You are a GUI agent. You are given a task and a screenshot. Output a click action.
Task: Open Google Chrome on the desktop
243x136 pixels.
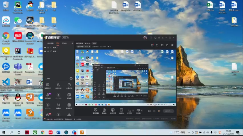[x=6, y=38]
